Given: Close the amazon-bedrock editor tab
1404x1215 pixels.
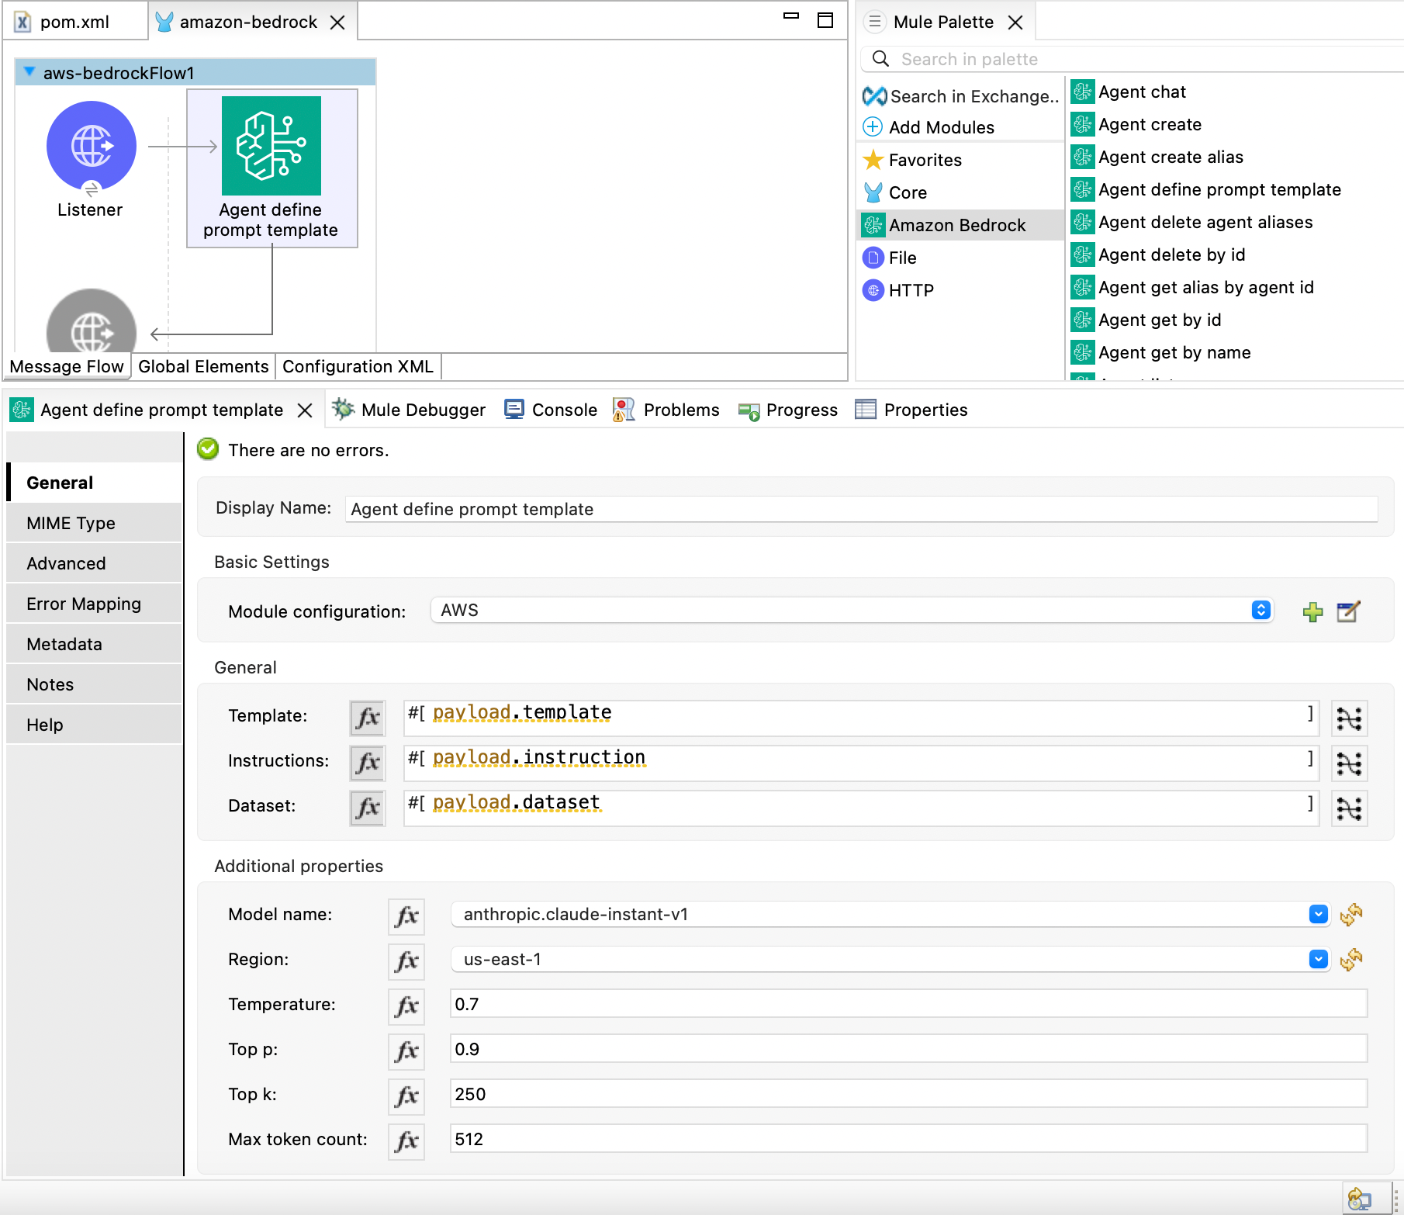Looking at the screenshot, I should [337, 22].
